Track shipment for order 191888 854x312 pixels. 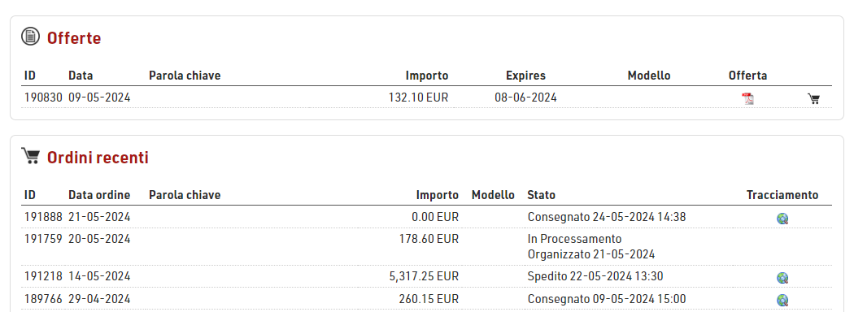click(x=782, y=219)
